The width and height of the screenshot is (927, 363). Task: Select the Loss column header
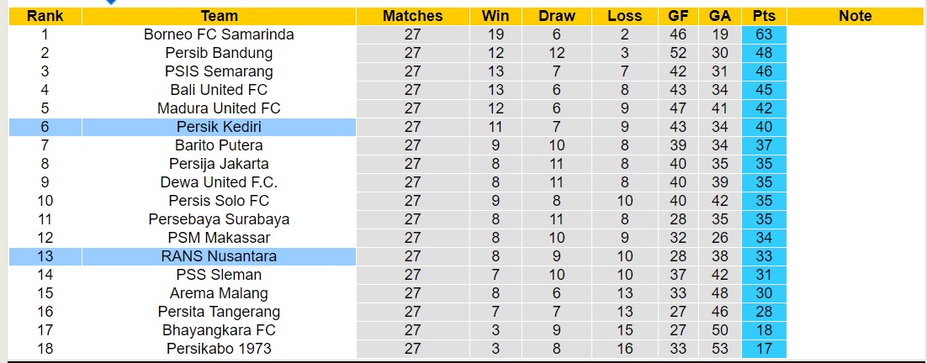pos(624,16)
